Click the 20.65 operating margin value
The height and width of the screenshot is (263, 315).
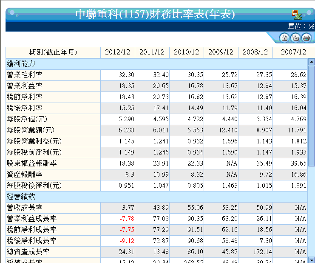point(161,86)
